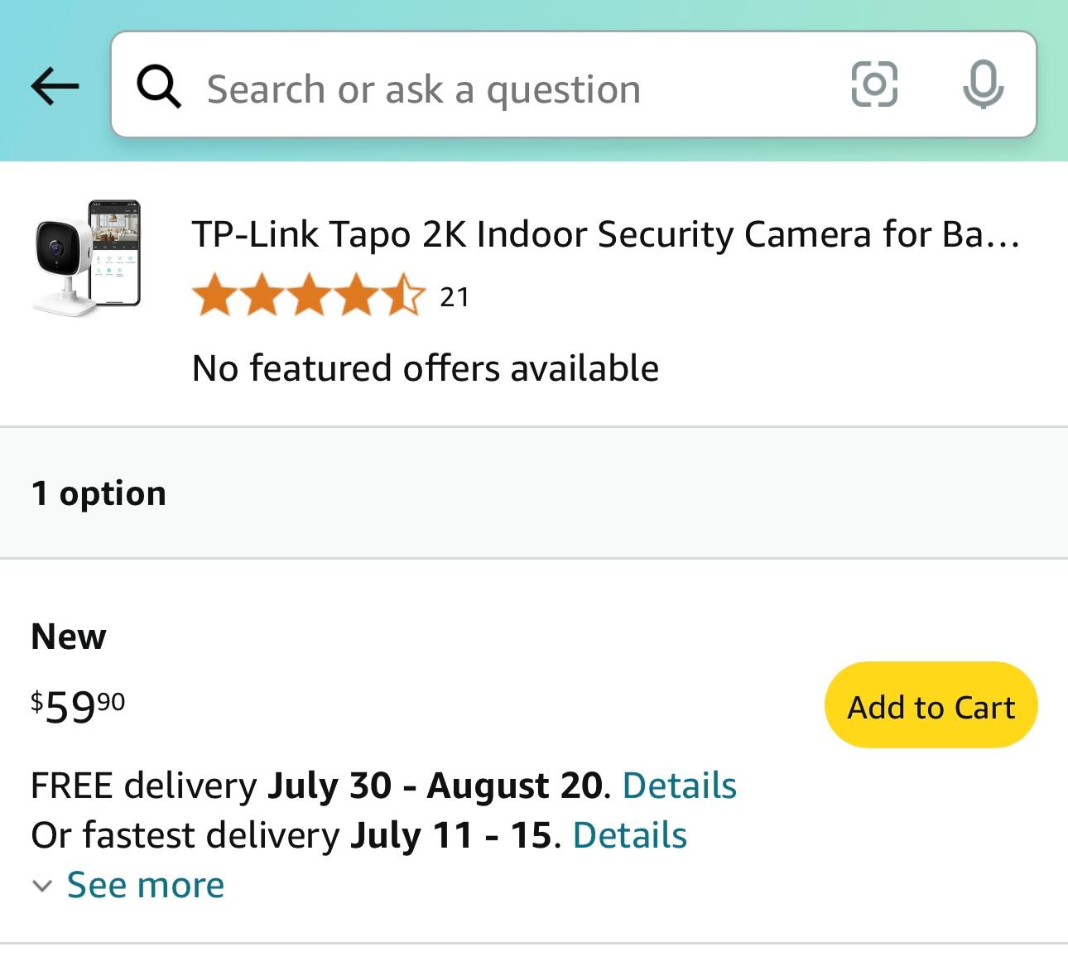Open Details link for fastest delivery

coord(629,835)
